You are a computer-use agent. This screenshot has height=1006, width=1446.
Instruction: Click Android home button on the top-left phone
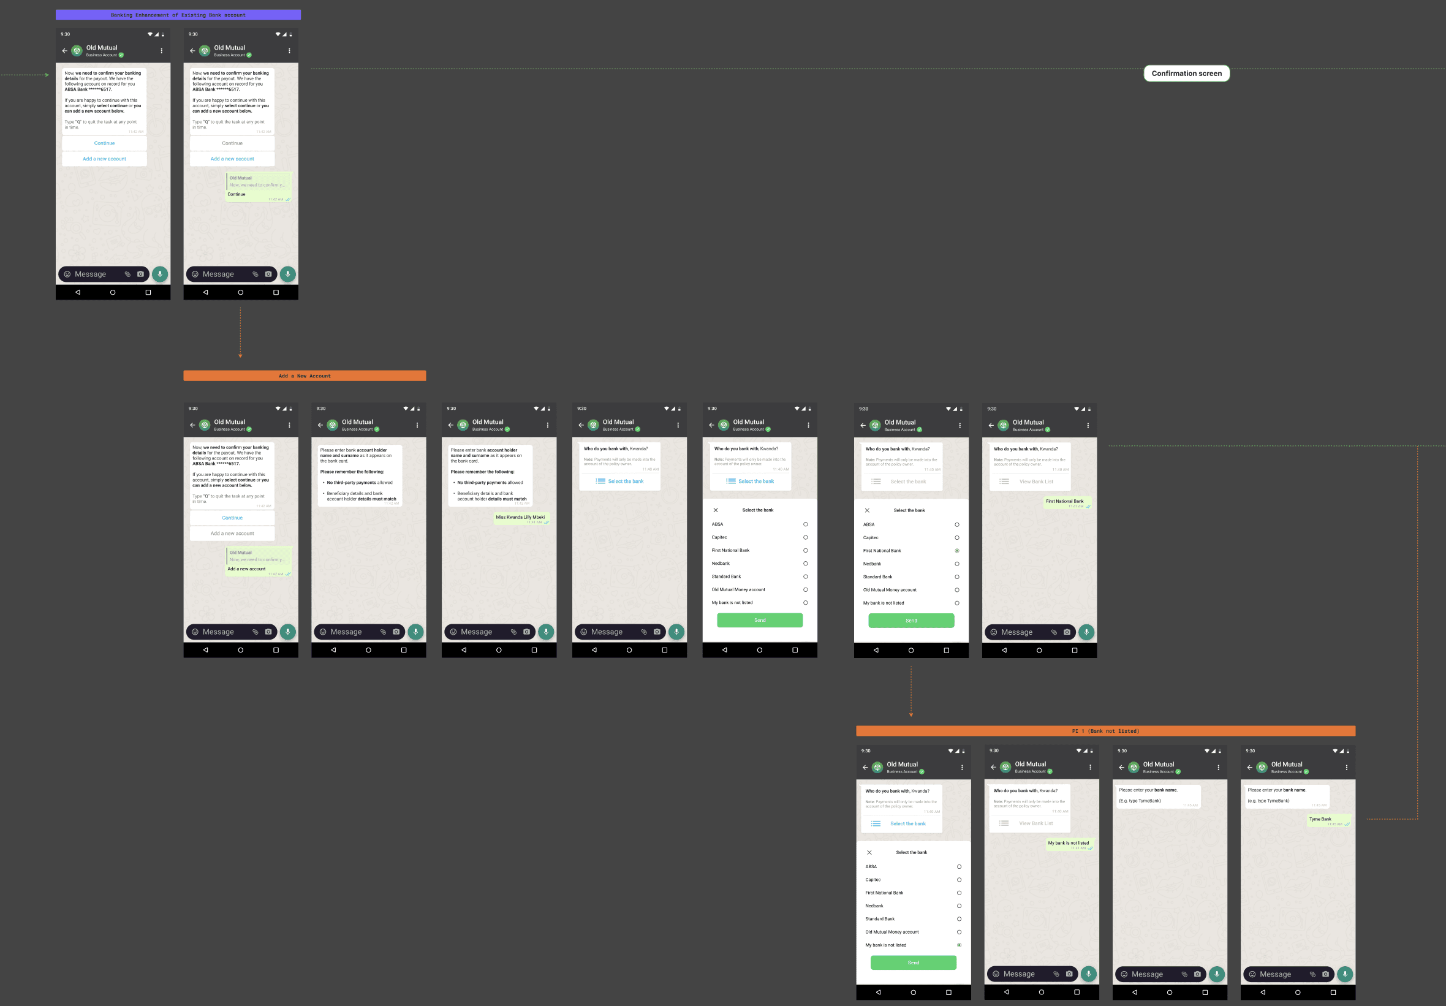tap(113, 292)
